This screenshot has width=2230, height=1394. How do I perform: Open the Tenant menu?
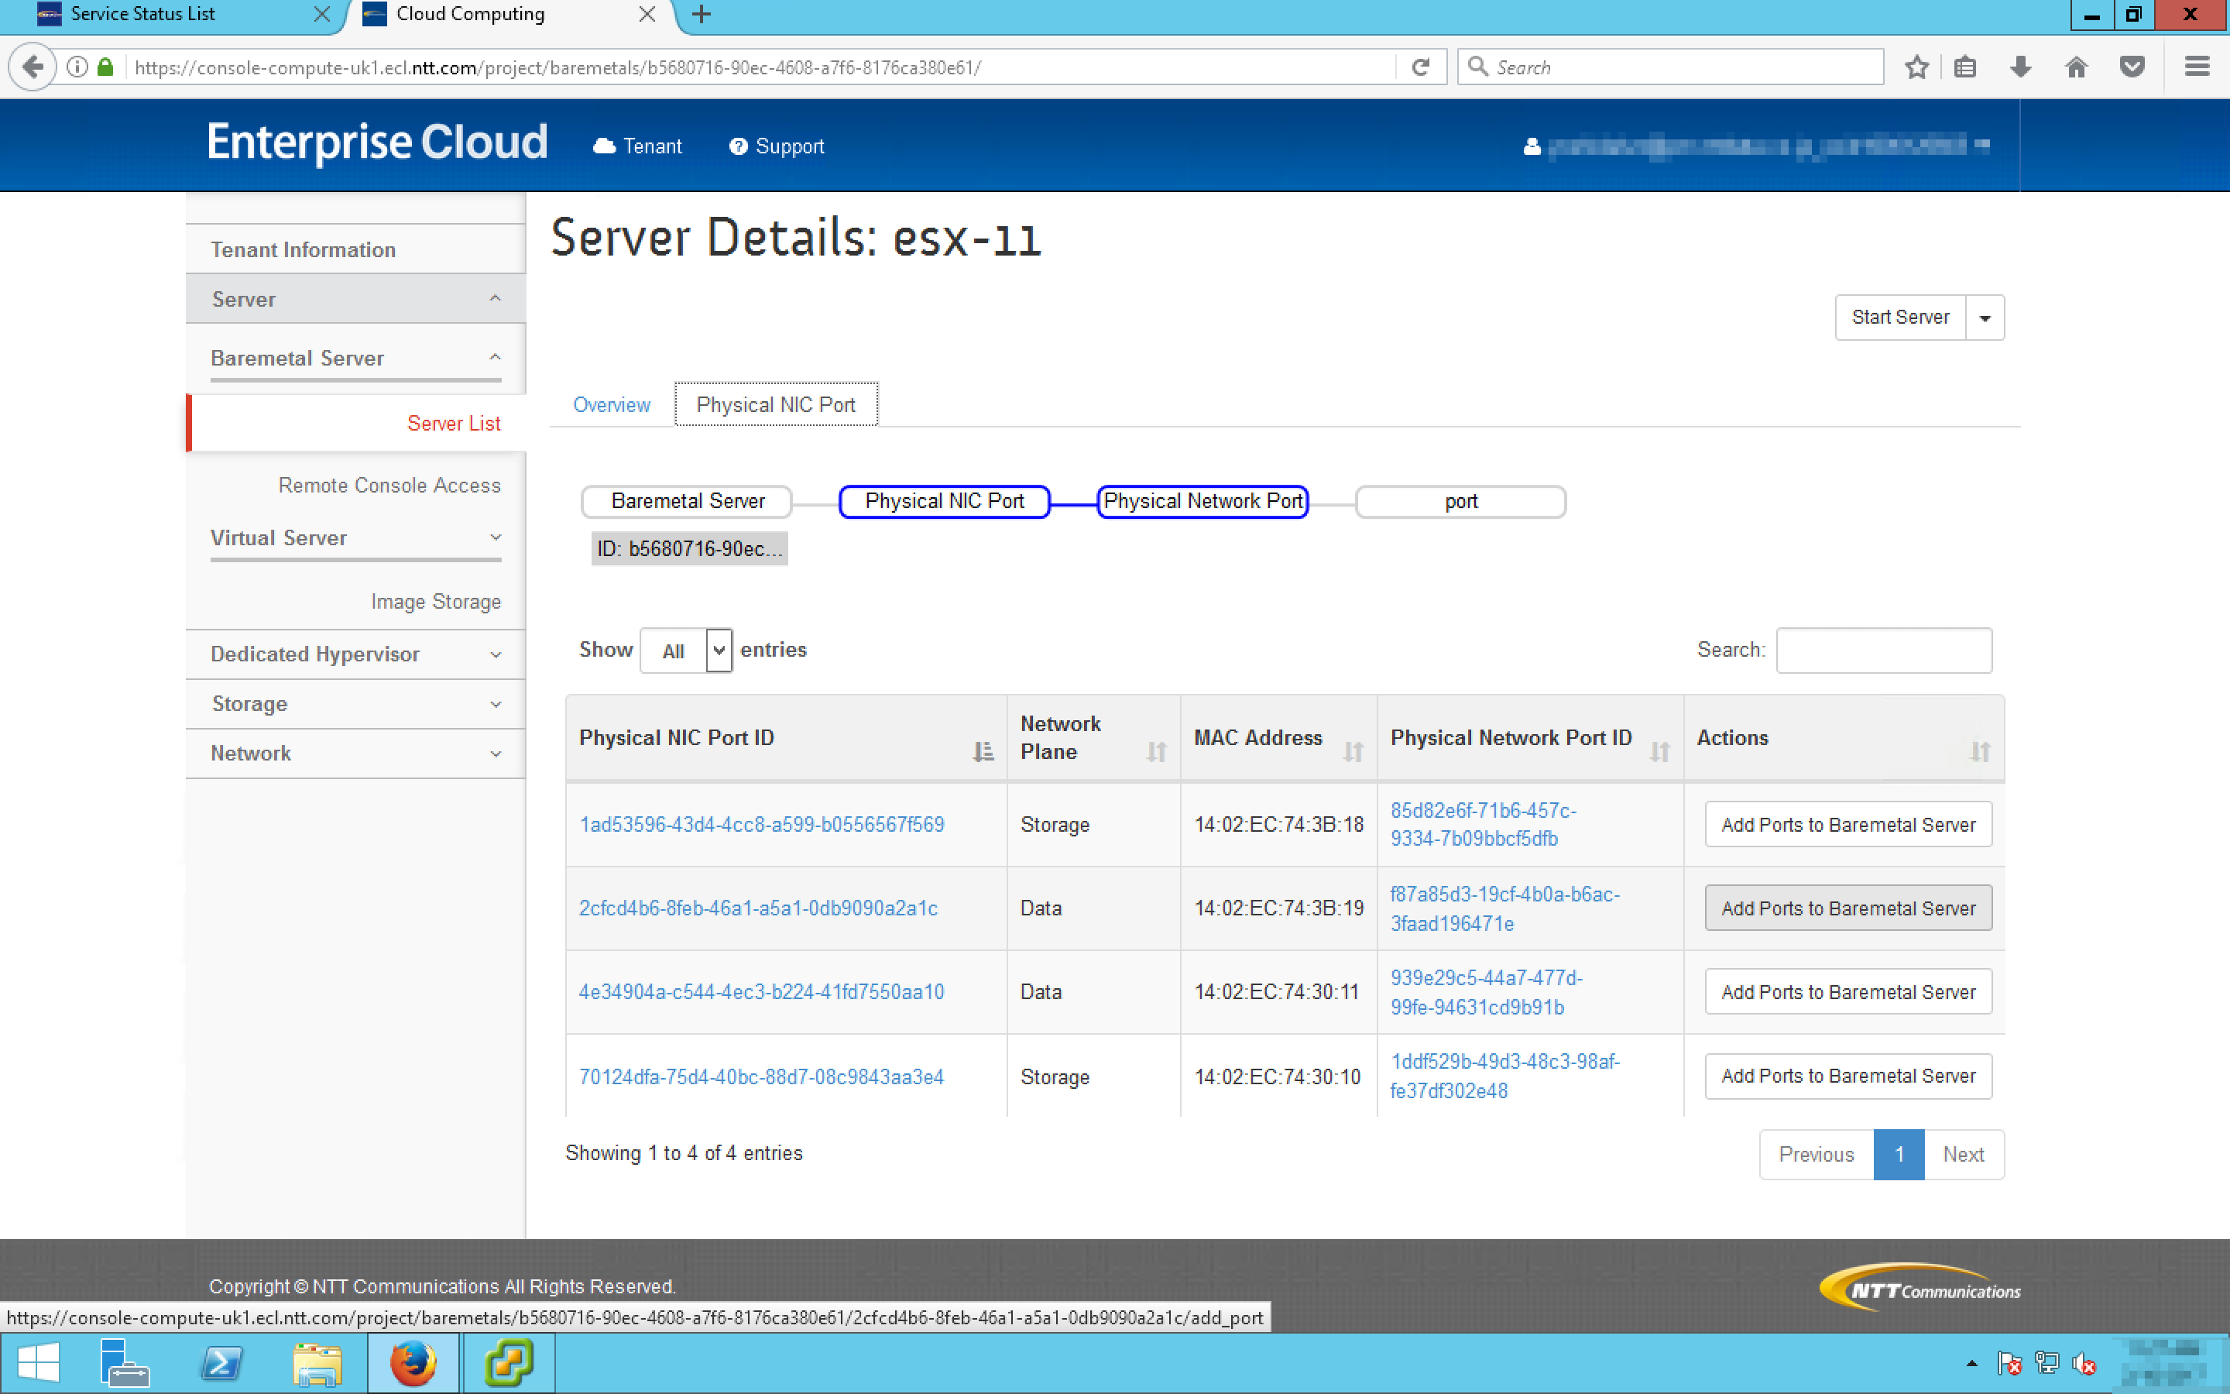coord(638,146)
